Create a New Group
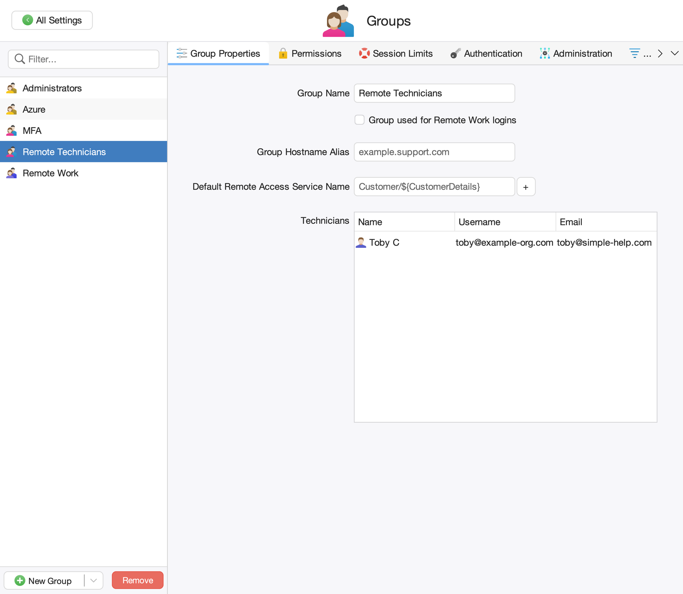683x594 pixels. 44,581
